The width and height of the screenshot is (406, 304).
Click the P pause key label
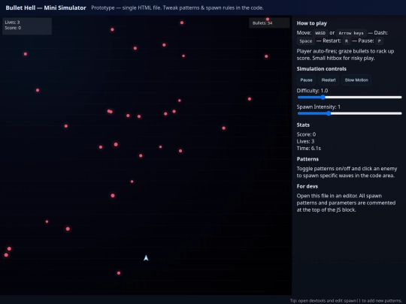pos(379,41)
